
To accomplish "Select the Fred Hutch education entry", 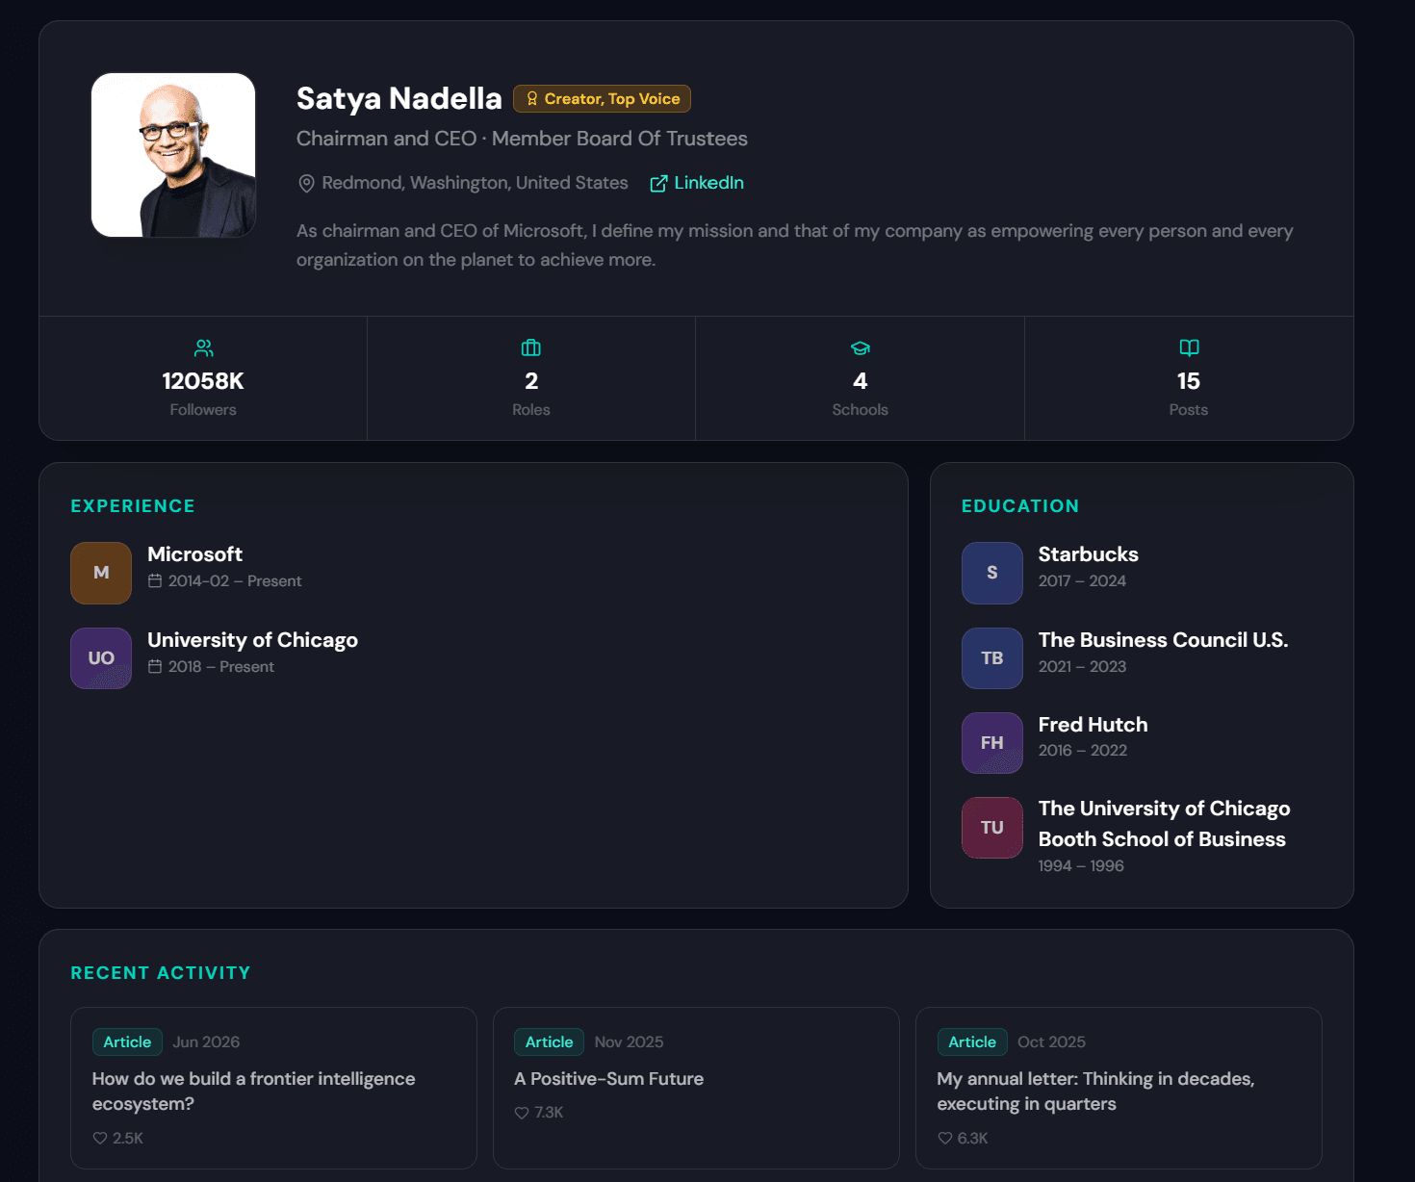I will [1093, 725].
